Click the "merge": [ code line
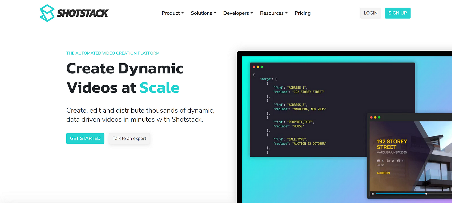 (268, 79)
